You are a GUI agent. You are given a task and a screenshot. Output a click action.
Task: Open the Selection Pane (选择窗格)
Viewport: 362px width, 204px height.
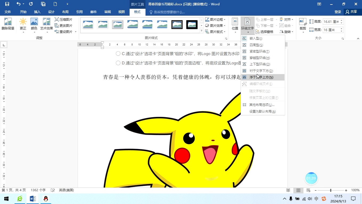click(x=264, y=32)
